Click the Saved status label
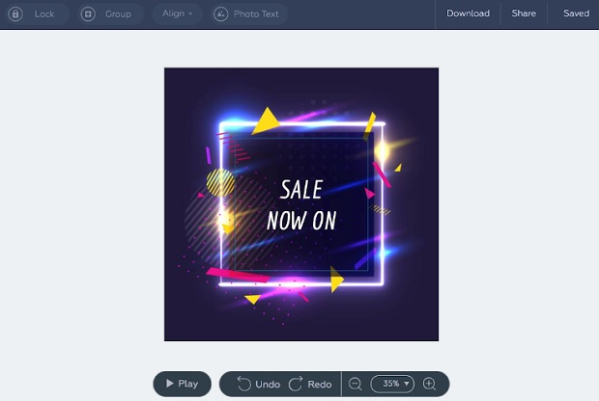 tap(576, 13)
